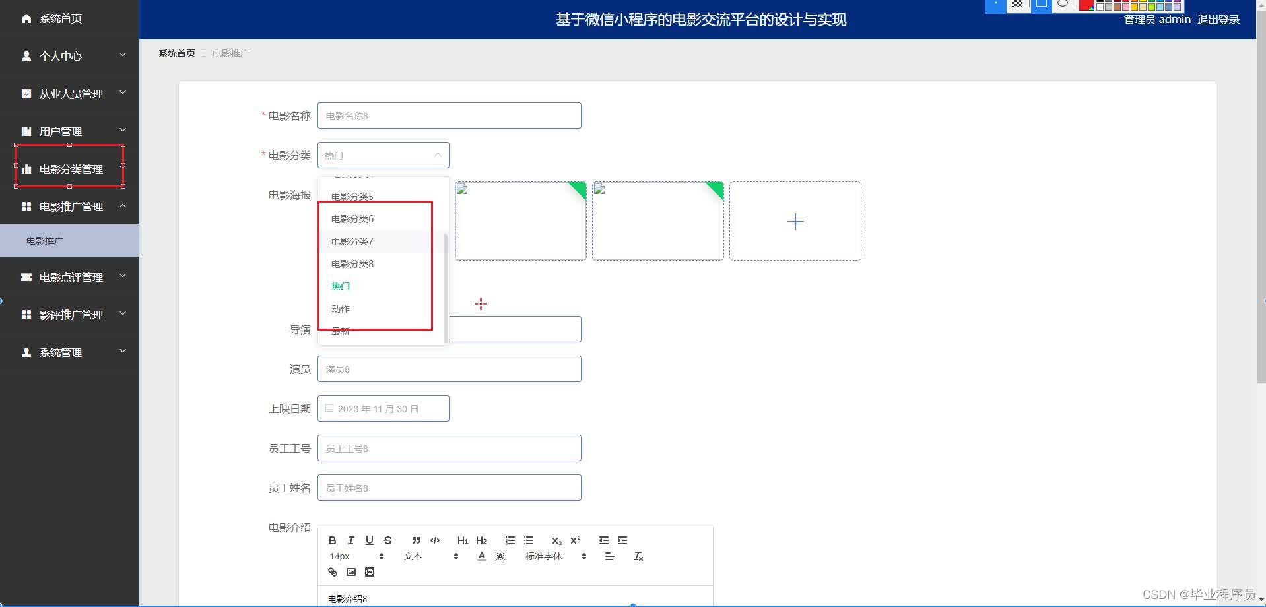Image resolution: width=1266 pixels, height=607 pixels.
Task: Focus the 演员 input field
Action: [450, 369]
